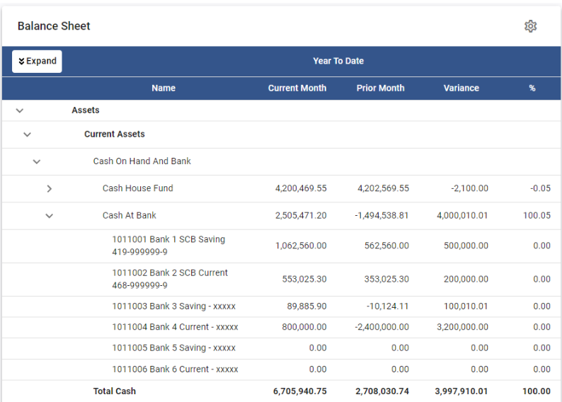
Task: Click the Year To Date header
Action: tap(338, 62)
